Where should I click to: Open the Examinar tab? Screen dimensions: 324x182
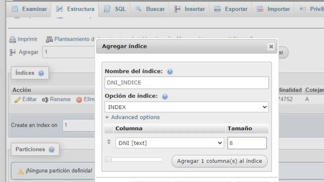point(29,9)
